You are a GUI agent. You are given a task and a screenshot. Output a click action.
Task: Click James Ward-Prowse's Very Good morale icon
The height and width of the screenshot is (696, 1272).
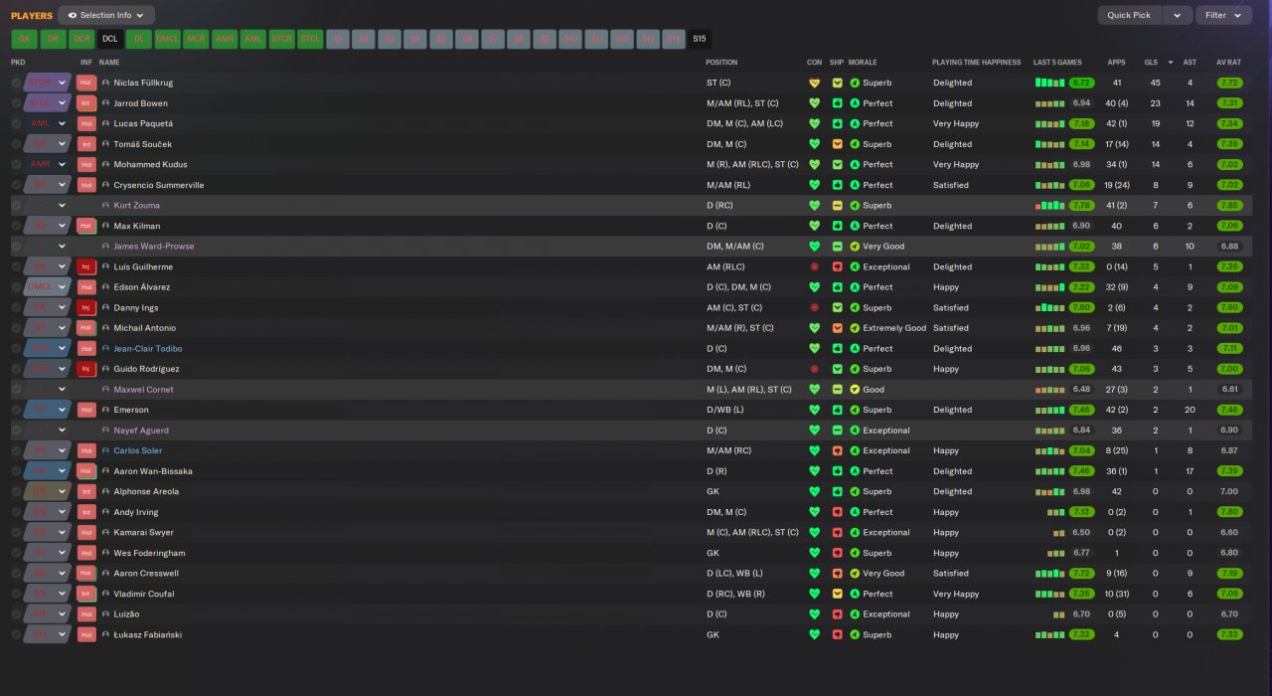click(x=855, y=247)
